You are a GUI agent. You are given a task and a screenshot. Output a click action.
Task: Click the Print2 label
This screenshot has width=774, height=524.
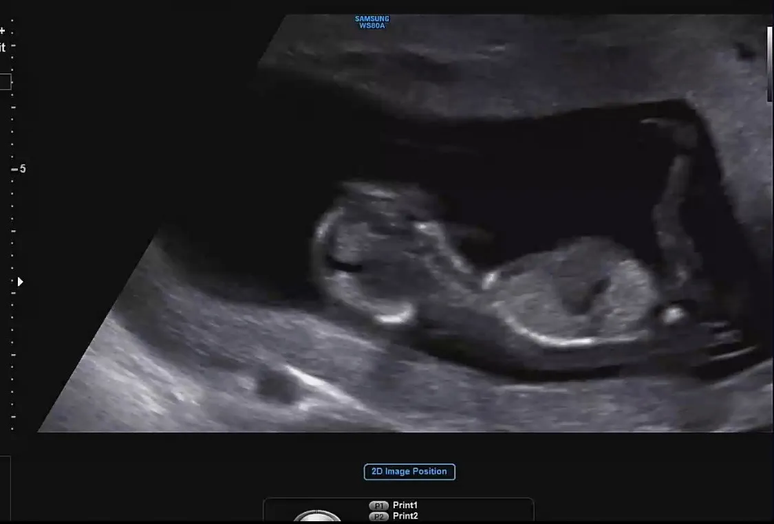tap(405, 516)
